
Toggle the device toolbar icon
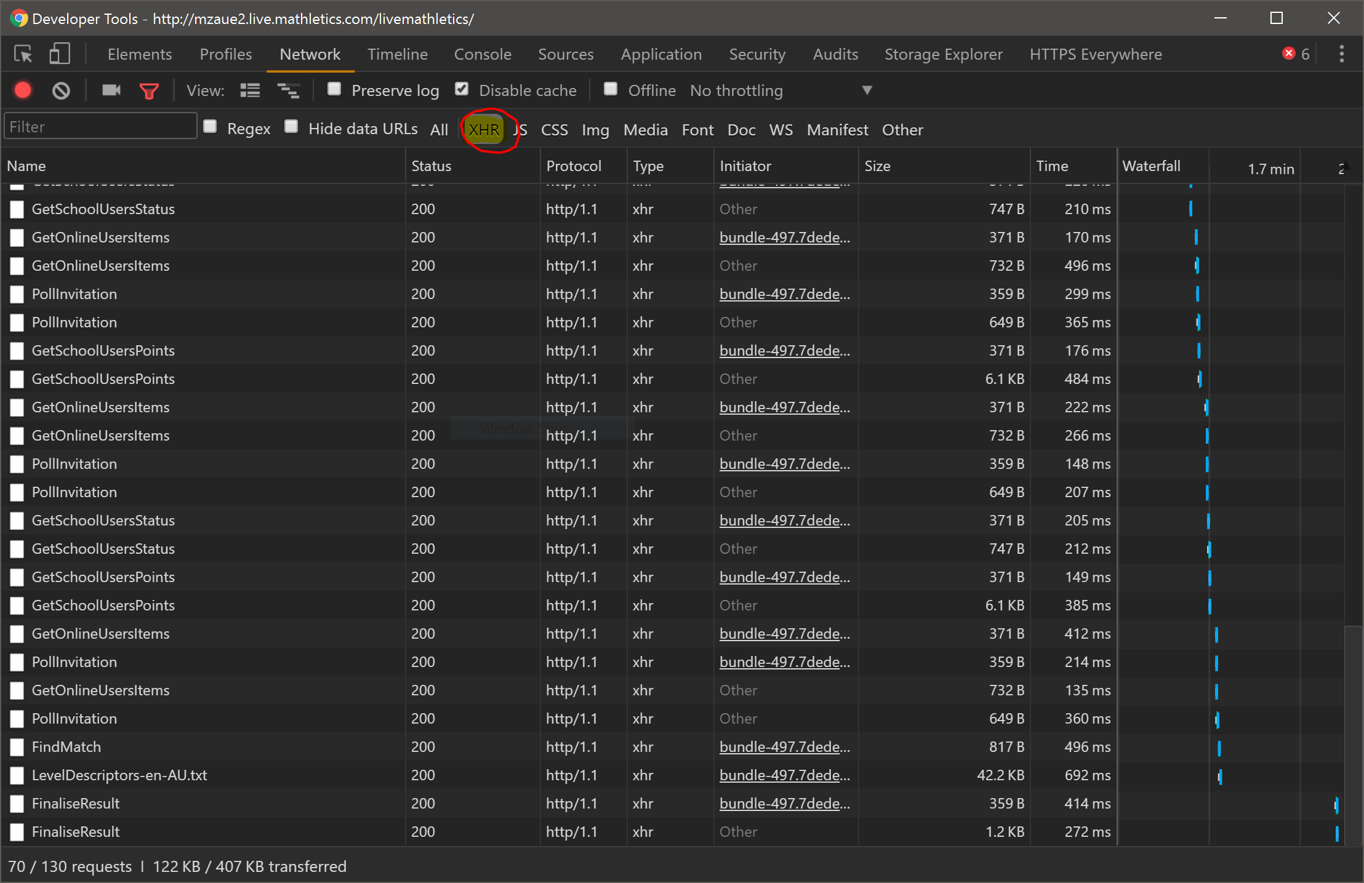(x=59, y=54)
